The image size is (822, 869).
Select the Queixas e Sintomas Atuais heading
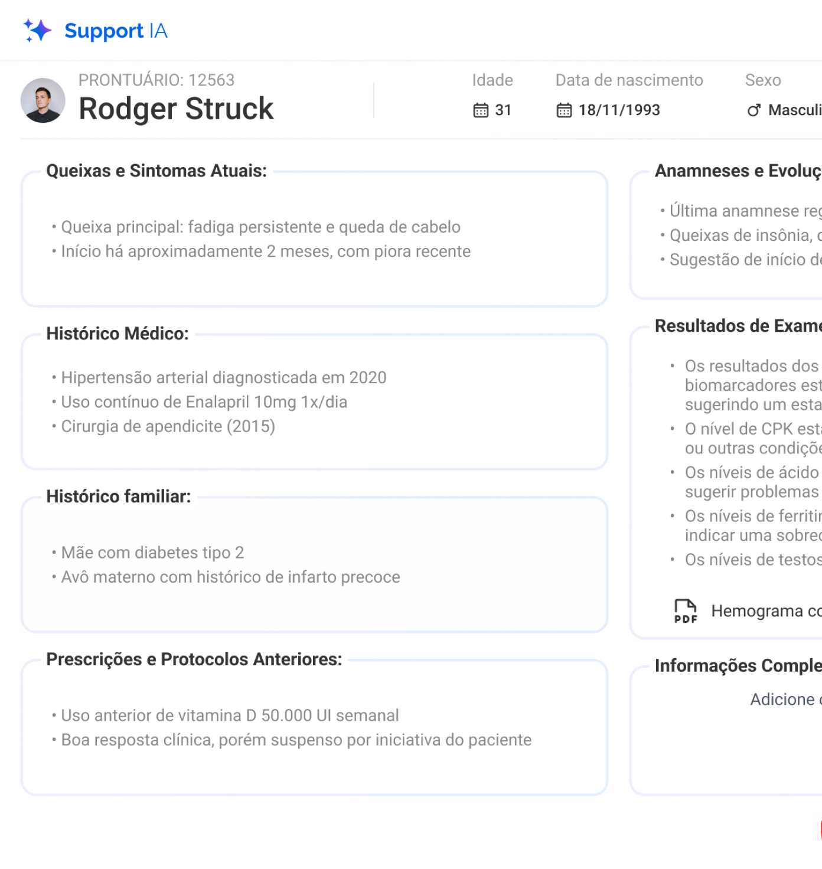156,171
